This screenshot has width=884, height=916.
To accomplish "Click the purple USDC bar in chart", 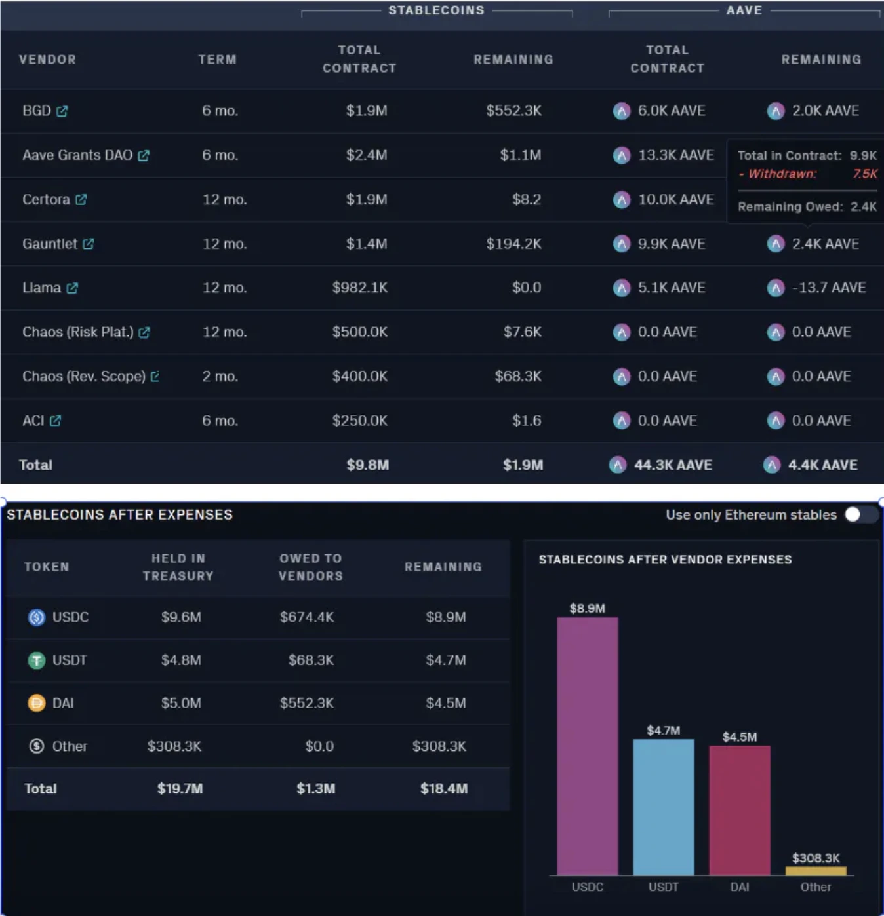I will pos(587,746).
